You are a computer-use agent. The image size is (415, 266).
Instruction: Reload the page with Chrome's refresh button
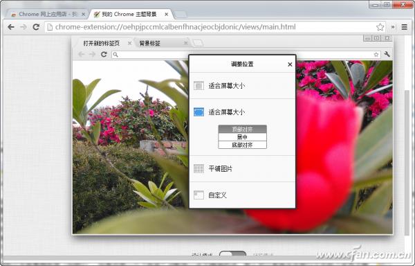(x=36, y=27)
